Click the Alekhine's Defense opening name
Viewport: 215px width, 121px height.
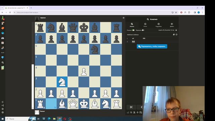[x=133, y=35]
